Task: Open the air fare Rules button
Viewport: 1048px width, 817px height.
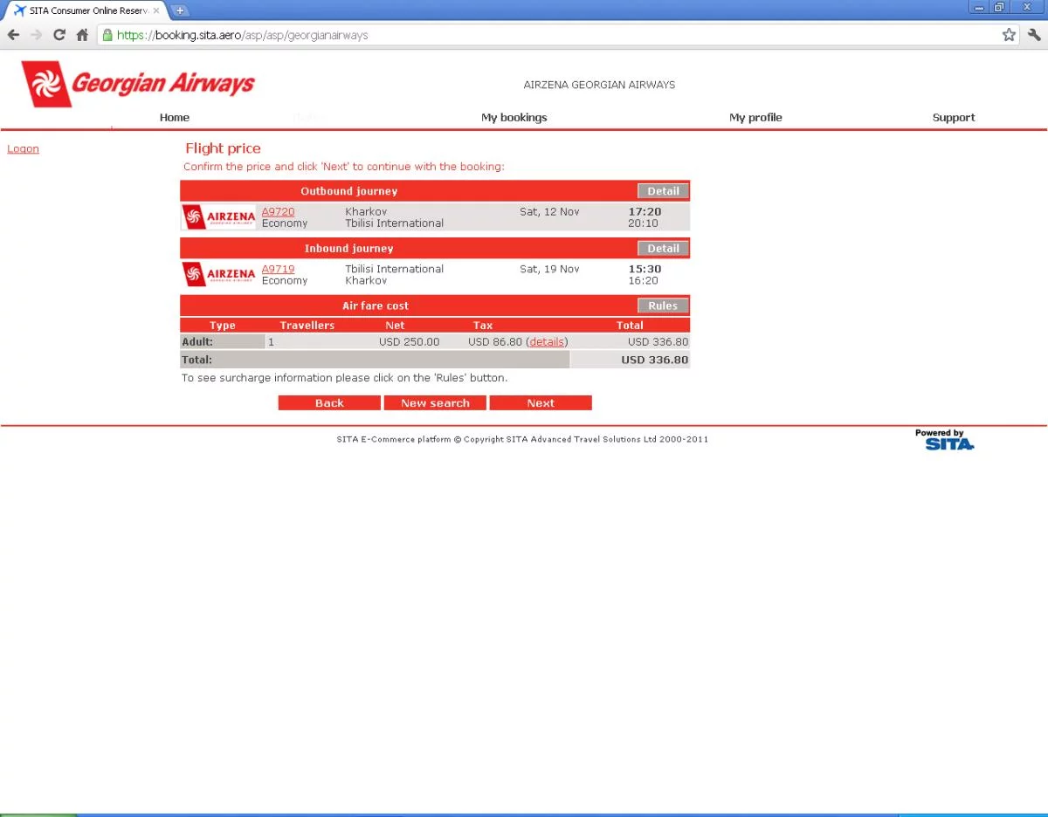Action: (x=663, y=306)
